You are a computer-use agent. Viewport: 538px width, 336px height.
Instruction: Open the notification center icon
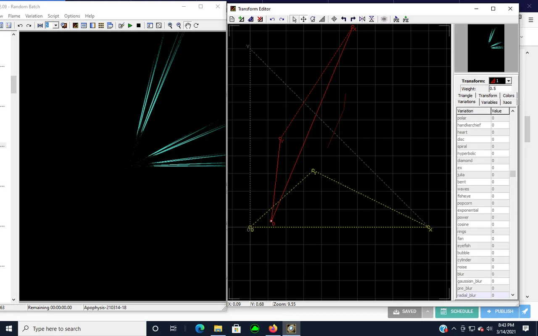(x=526, y=328)
